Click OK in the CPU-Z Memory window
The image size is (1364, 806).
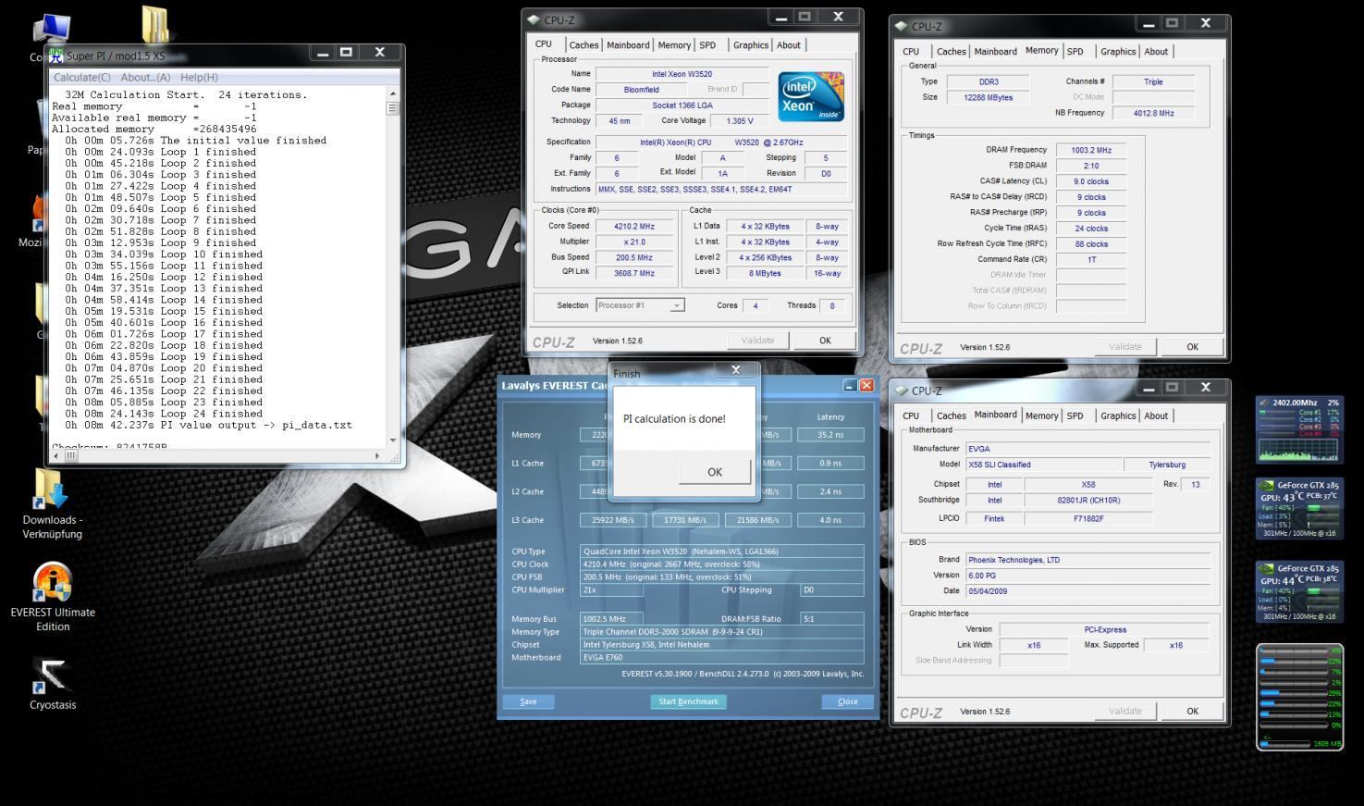tap(1192, 347)
